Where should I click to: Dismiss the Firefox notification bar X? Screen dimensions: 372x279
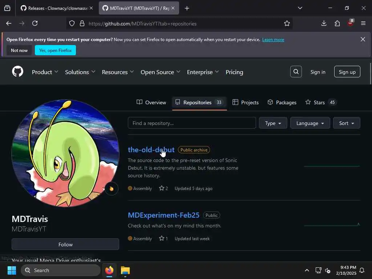[x=363, y=39]
